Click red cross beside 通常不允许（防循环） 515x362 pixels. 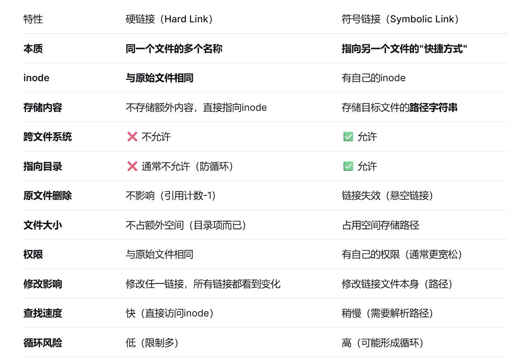(132, 166)
